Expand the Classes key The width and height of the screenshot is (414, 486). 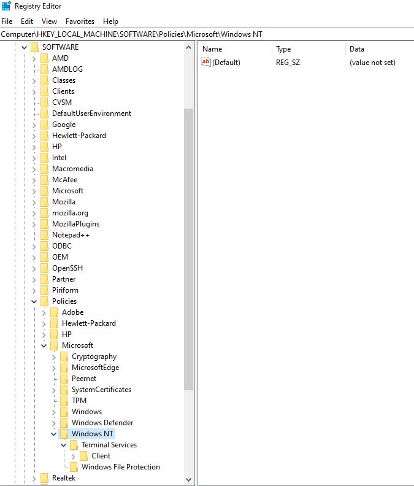tap(34, 80)
